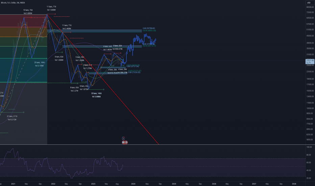Click Aug on the time axis
Image resolution: width=315 pixels, height=186 pixels.
point(117,184)
